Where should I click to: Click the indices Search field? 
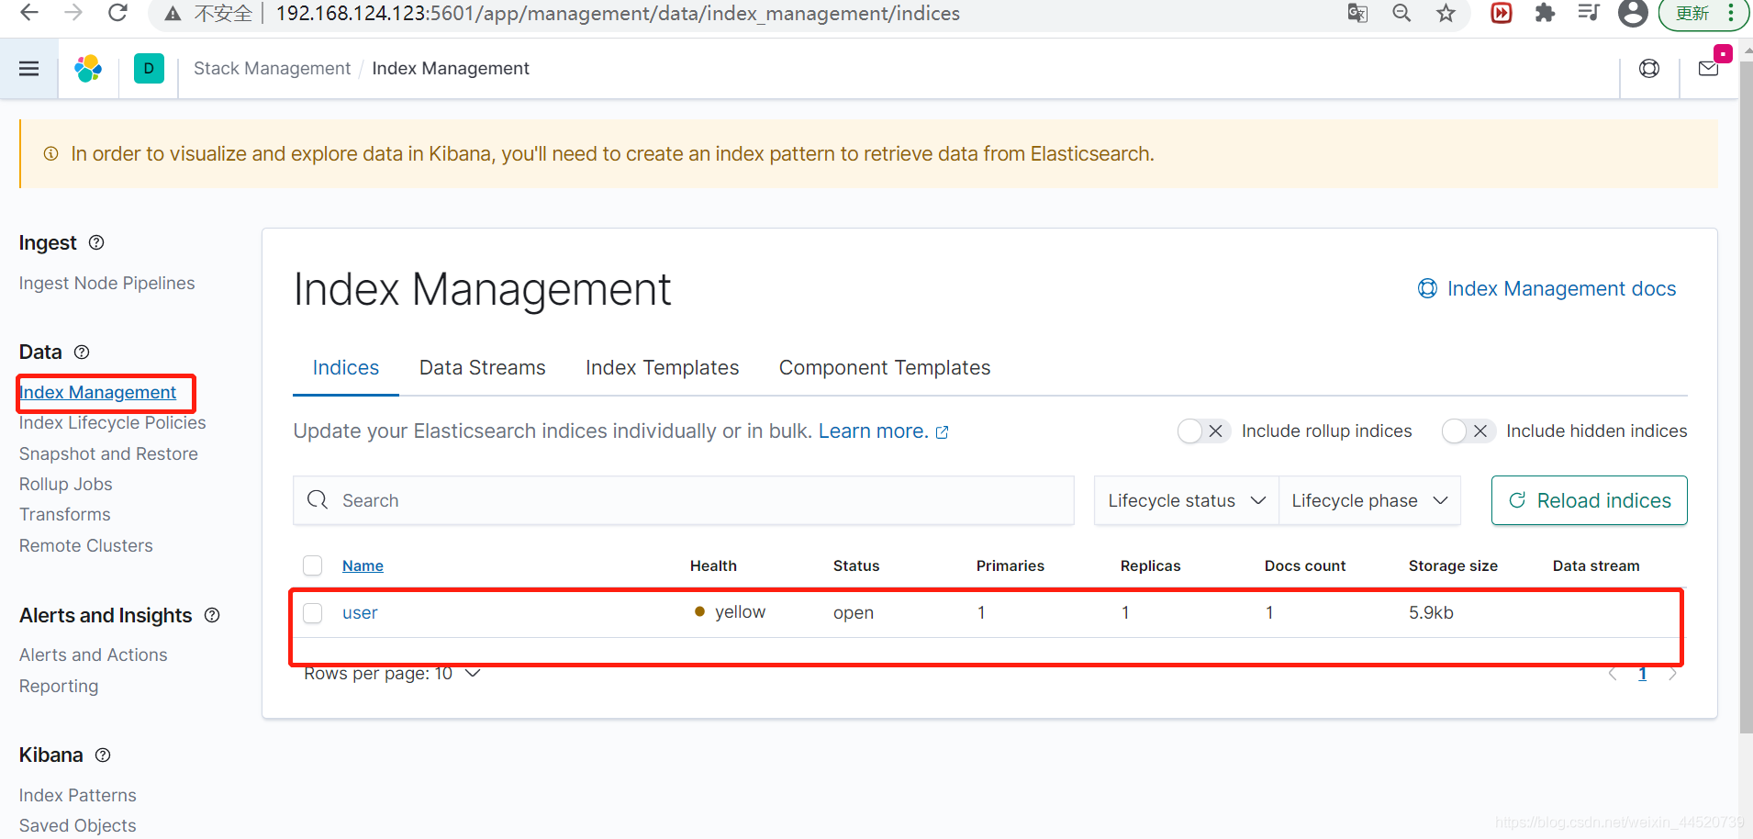coord(684,500)
